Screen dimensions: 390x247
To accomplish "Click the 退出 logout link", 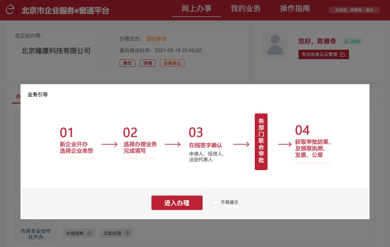I will coord(369,10).
